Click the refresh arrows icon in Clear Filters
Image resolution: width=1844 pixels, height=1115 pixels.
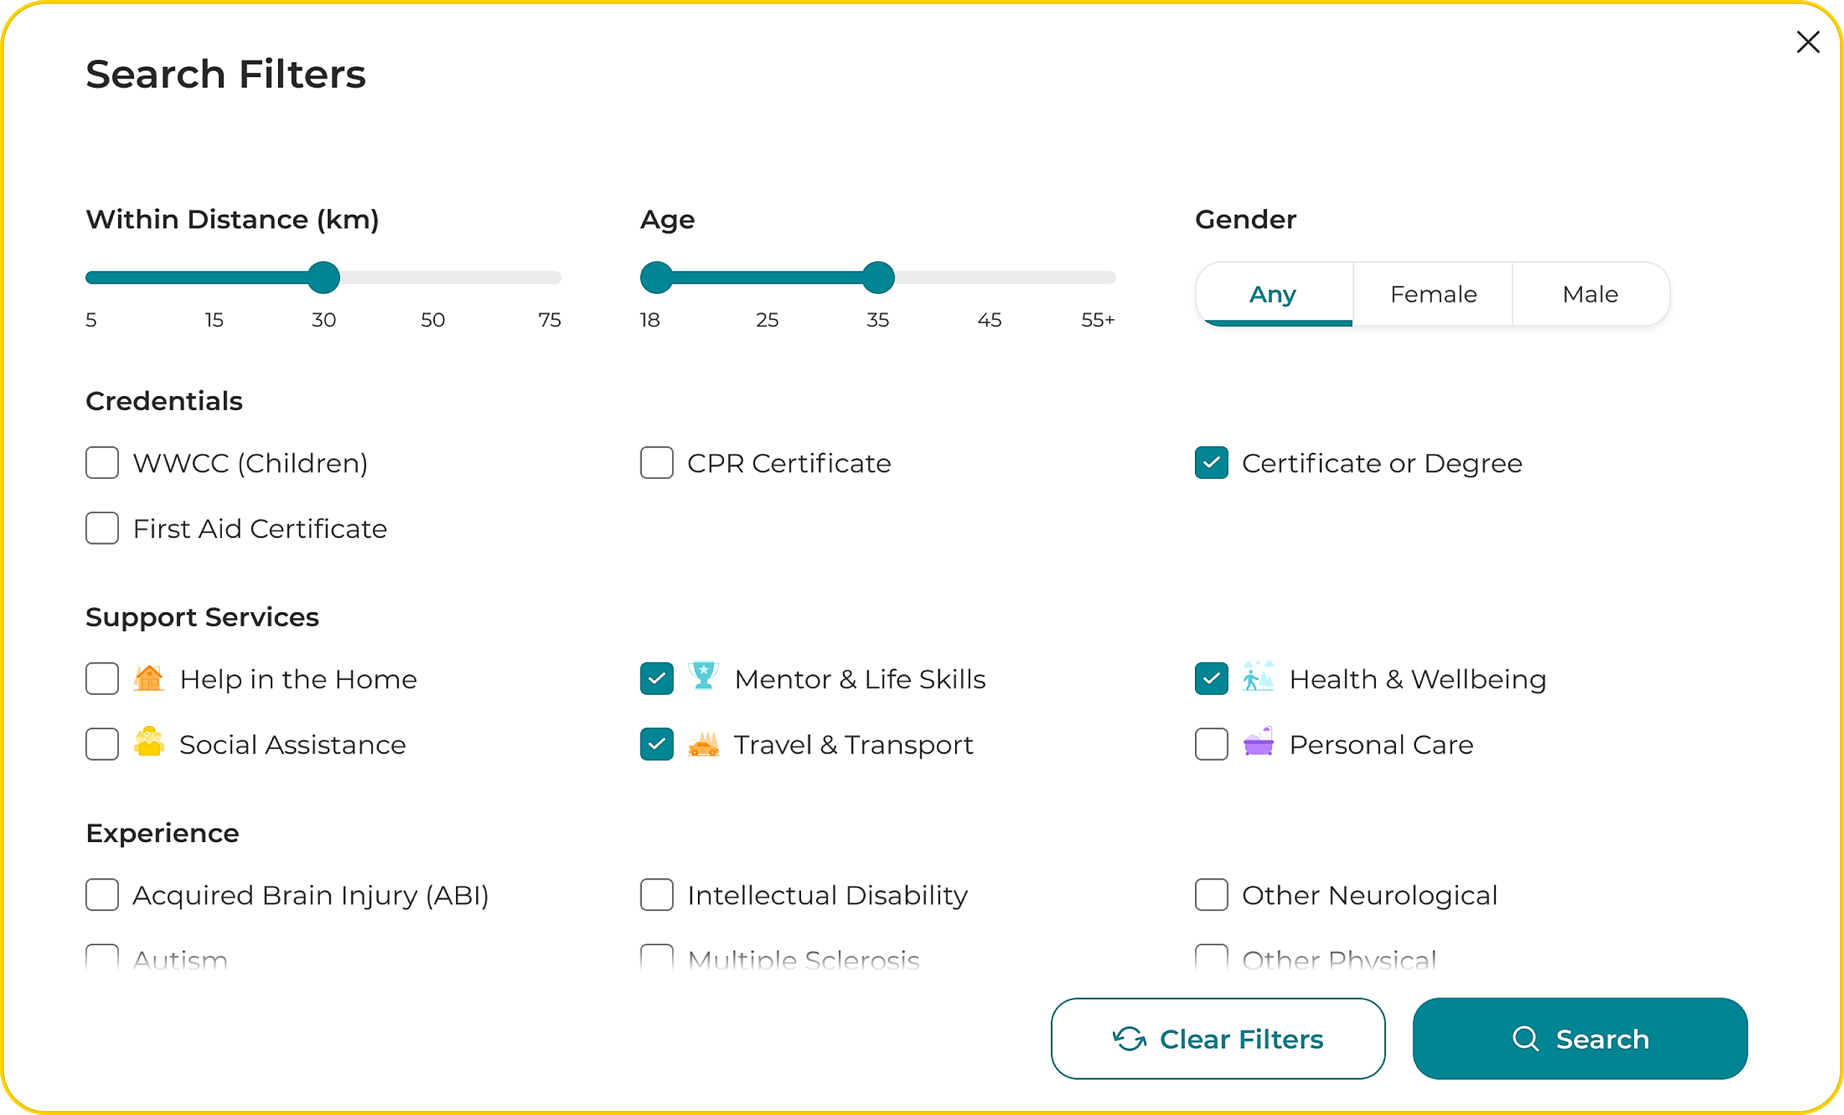[1129, 1039]
